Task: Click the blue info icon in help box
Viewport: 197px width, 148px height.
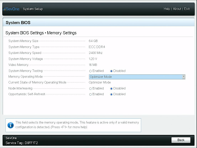Action: tap(10, 125)
